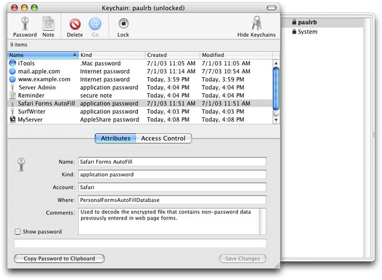Screen dimensions: 382x280
Task: Click the Lock keychain icon
Action: click(123, 24)
